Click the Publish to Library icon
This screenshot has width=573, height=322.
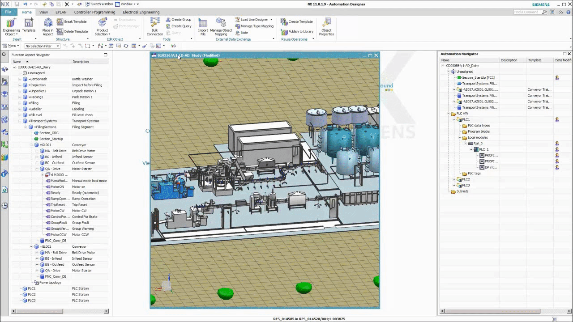284,32
